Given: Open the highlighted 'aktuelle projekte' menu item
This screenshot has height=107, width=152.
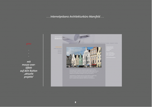Looking at the screenshot, I should click(x=59, y=47).
